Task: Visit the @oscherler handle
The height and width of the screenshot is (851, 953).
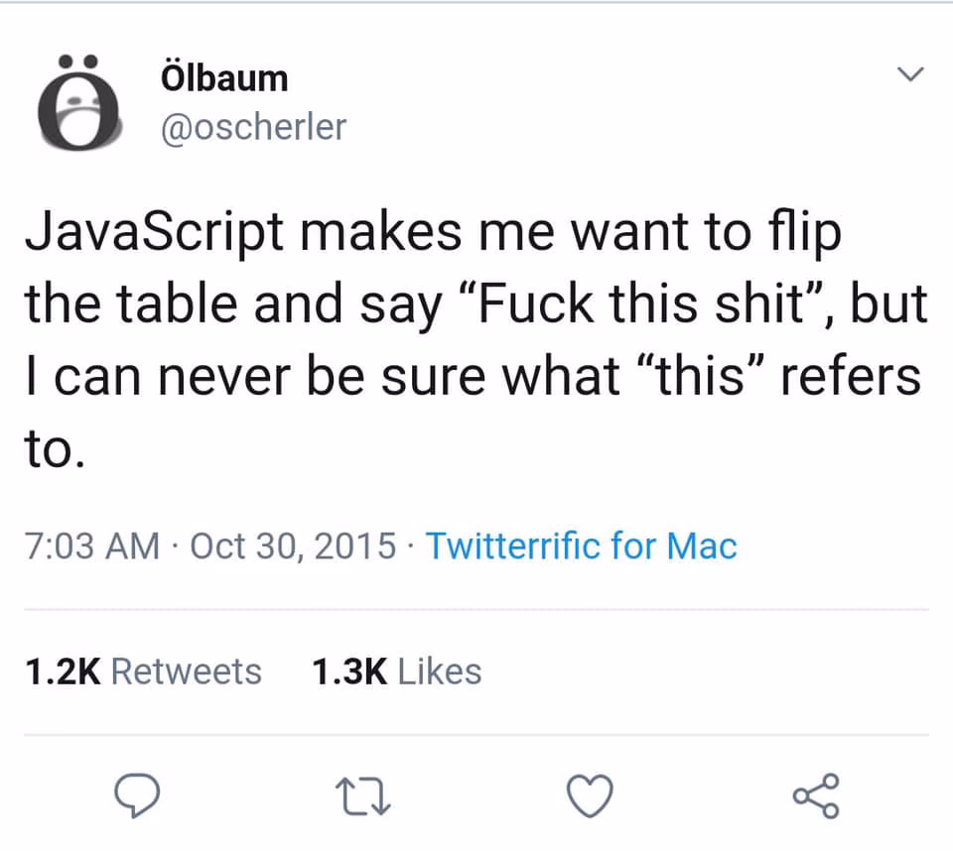Action: click(254, 127)
